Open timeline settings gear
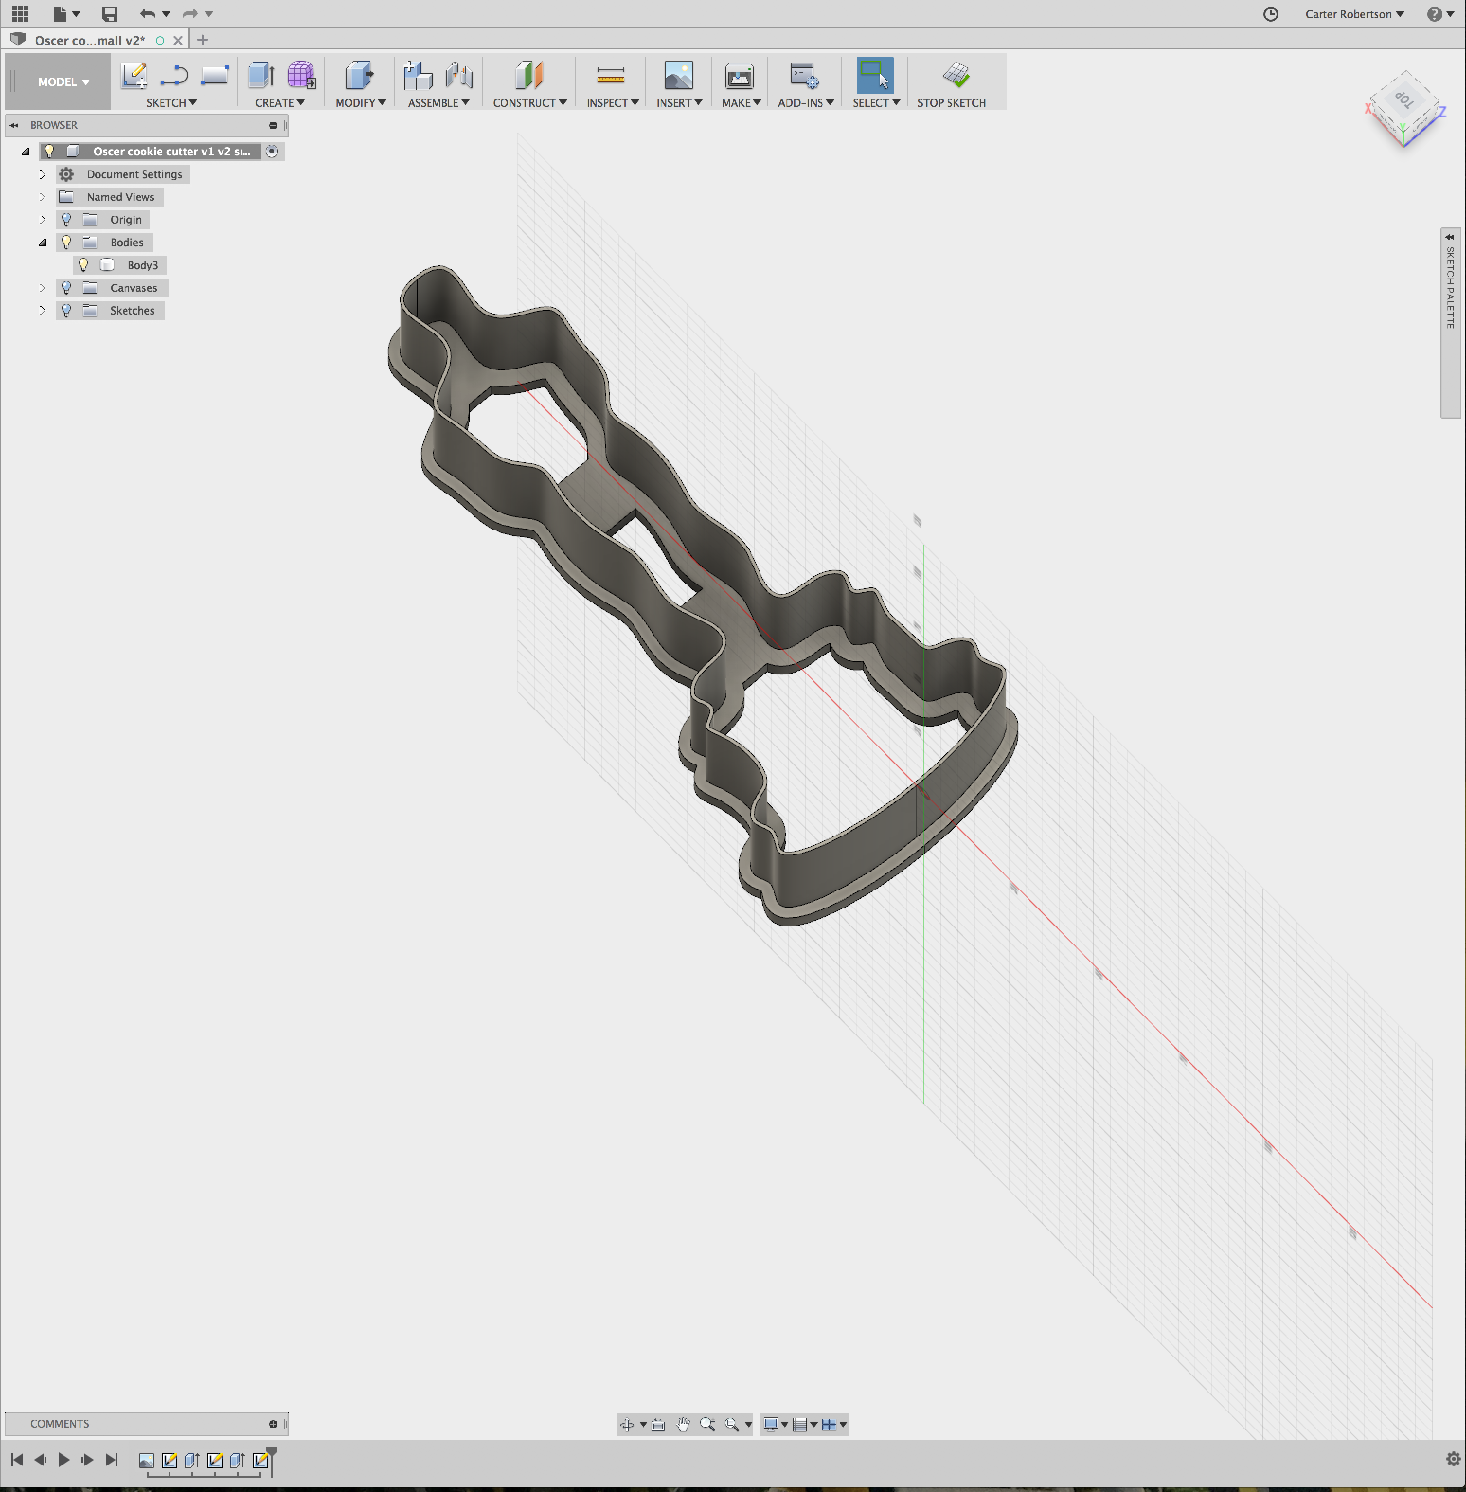The width and height of the screenshot is (1466, 1492). pos(1453,1459)
